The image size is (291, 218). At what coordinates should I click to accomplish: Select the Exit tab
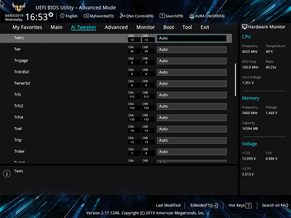pyautogui.click(x=205, y=27)
